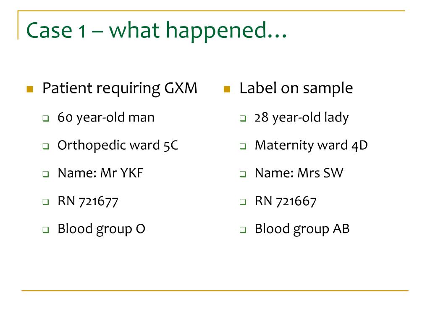Click the text 'Blood group AB'
The image size is (430, 323).
point(302,229)
